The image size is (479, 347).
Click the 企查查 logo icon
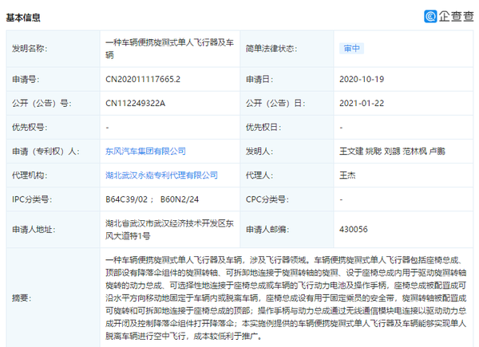tap(430, 16)
